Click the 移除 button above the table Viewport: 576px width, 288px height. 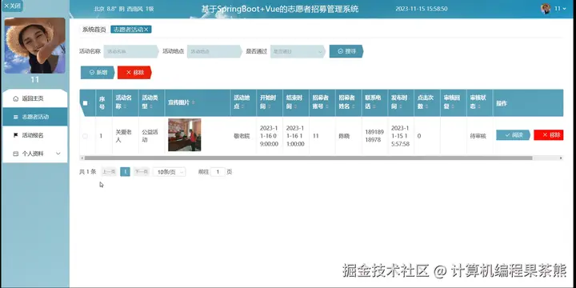(134, 73)
